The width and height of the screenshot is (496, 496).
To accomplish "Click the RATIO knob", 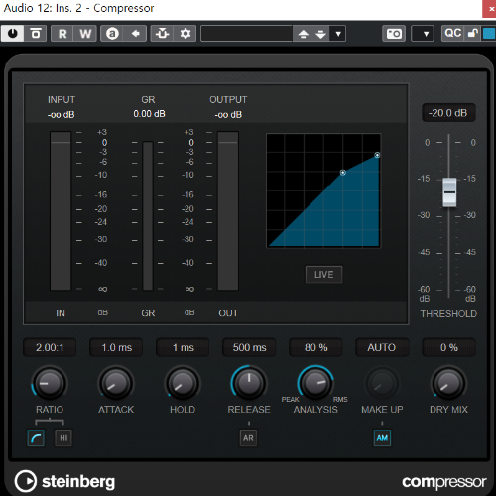I will point(50,383).
